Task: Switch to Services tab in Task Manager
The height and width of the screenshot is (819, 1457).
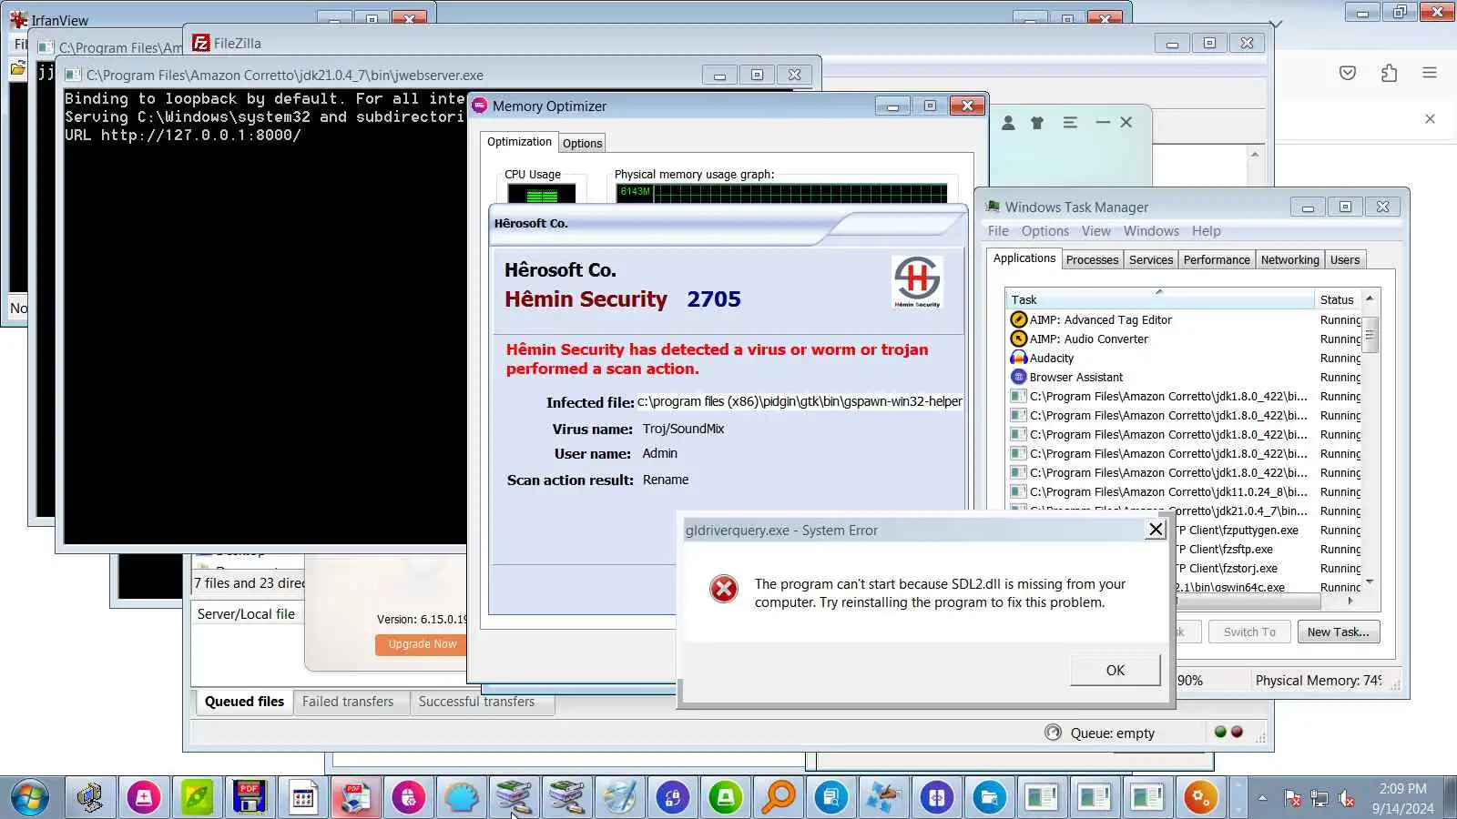Action: pos(1151,259)
